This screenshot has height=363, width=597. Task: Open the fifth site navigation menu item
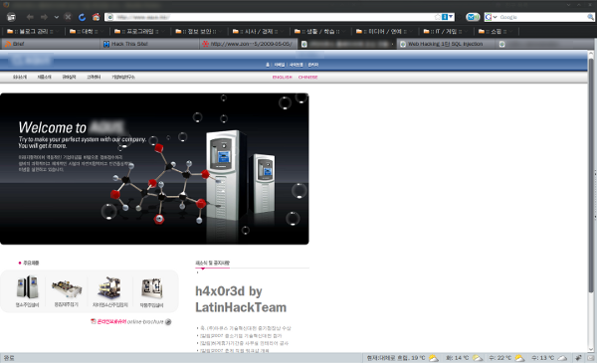coord(123,77)
